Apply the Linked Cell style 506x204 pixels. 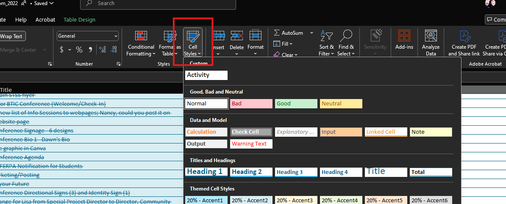(x=386, y=132)
